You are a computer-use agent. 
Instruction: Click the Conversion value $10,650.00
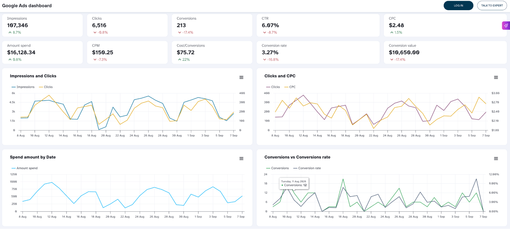404,52
